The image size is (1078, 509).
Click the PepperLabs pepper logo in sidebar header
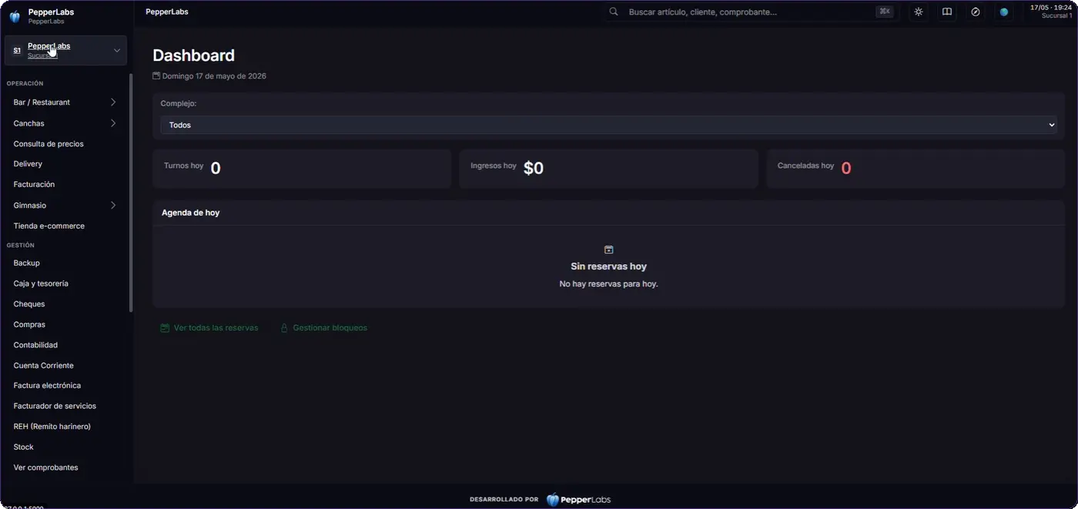15,16
